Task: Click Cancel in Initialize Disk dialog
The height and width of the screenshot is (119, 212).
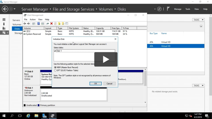Action: [109, 83]
